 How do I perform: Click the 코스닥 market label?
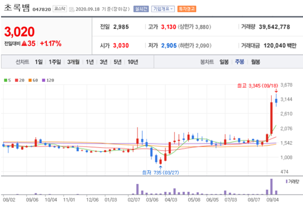click(x=60, y=9)
